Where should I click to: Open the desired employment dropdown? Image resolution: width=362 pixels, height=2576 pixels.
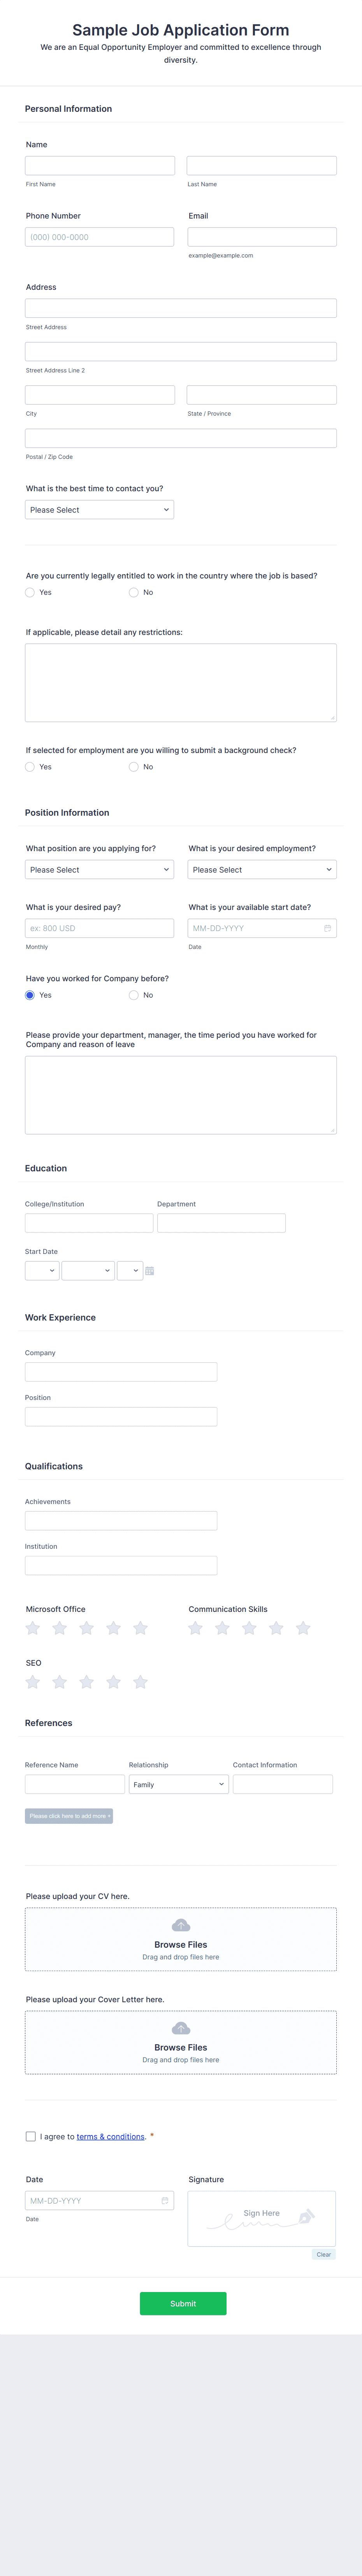pyautogui.click(x=262, y=870)
